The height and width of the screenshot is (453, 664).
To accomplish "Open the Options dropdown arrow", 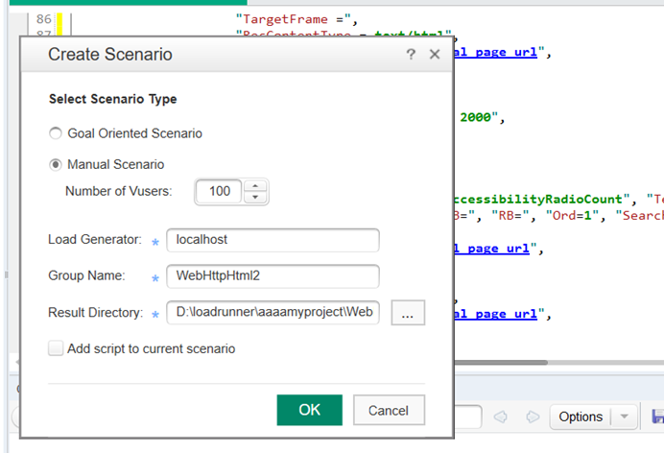I will (626, 417).
